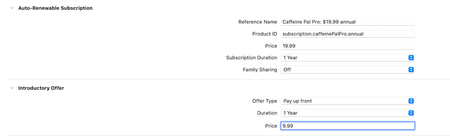
Task: Click the Auto-Renewable Subscription heading
Action: [x=55, y=8]
